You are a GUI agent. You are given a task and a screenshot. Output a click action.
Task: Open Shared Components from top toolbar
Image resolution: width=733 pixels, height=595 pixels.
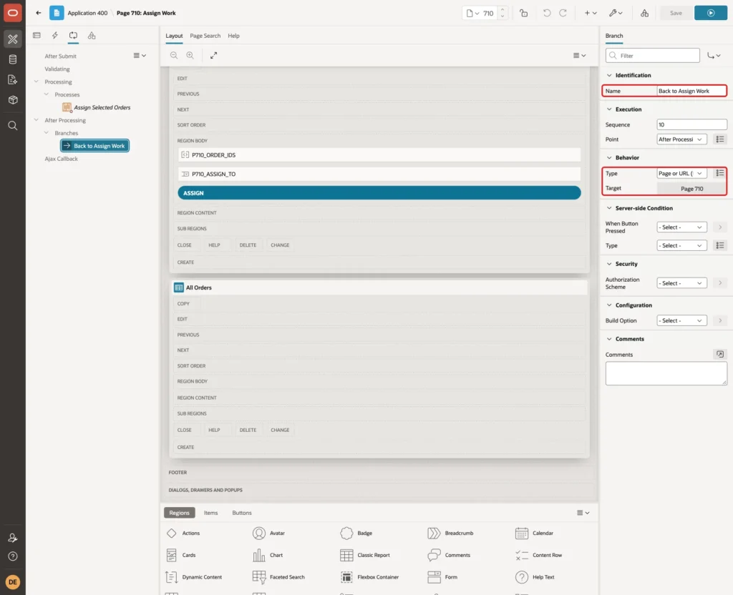tap(644, 13)
